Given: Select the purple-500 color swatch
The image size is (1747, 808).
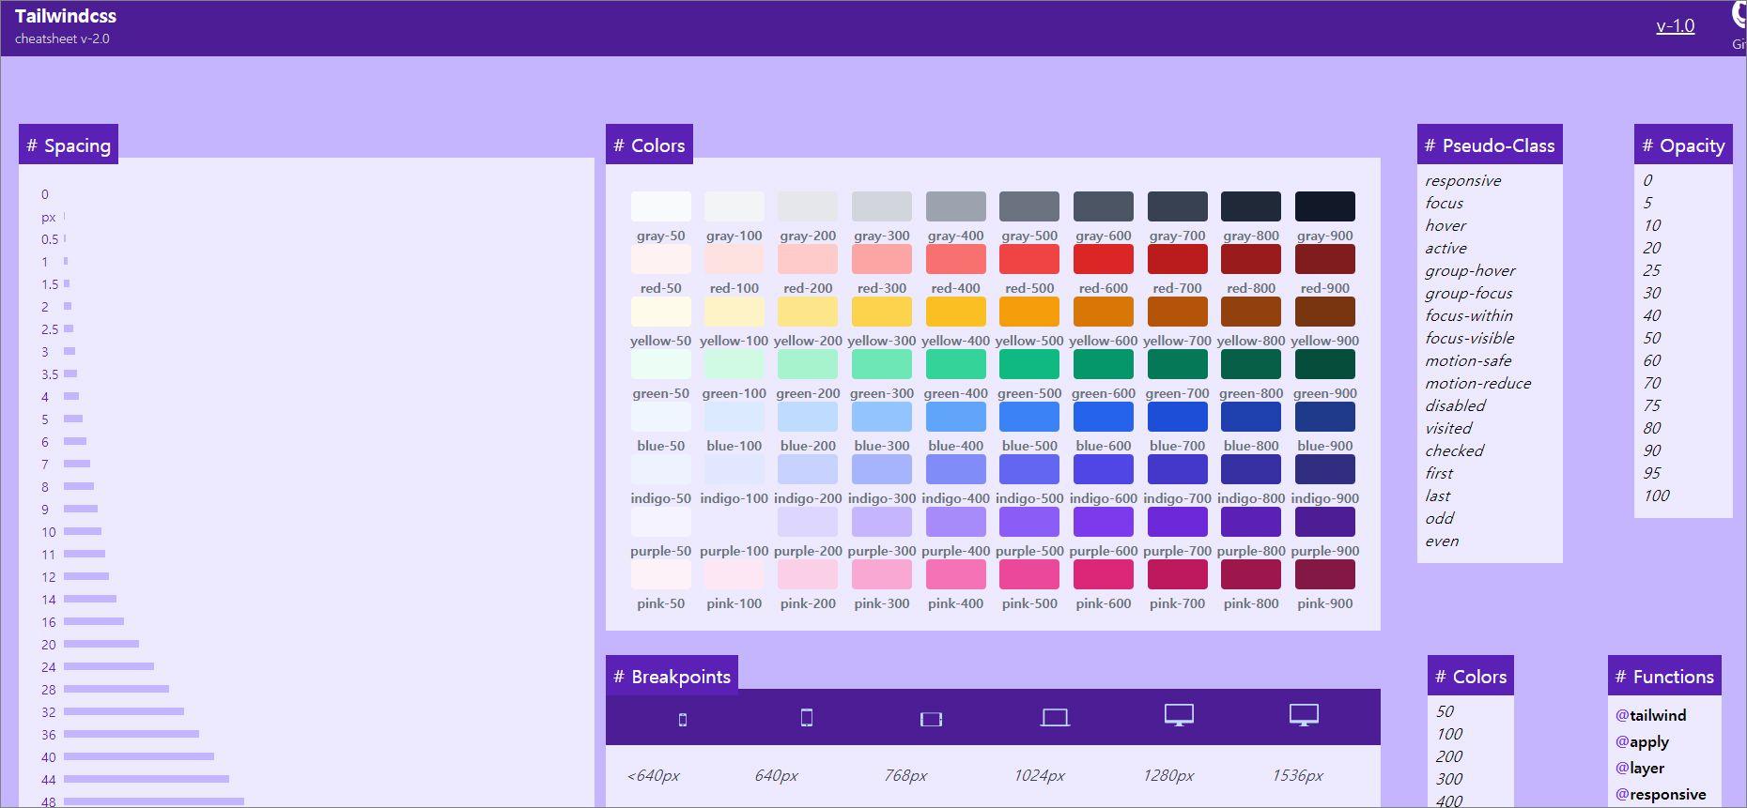Looking at the screenshot, I should coord(1029,522).
